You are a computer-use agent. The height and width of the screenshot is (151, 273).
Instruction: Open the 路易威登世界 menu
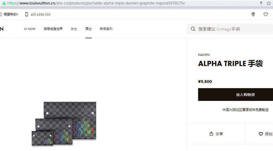pyautogui.click(x=53, y=29)
